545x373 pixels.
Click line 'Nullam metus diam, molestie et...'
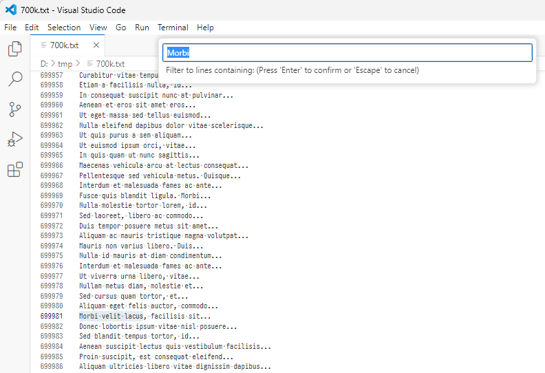[x=141, y=286]
